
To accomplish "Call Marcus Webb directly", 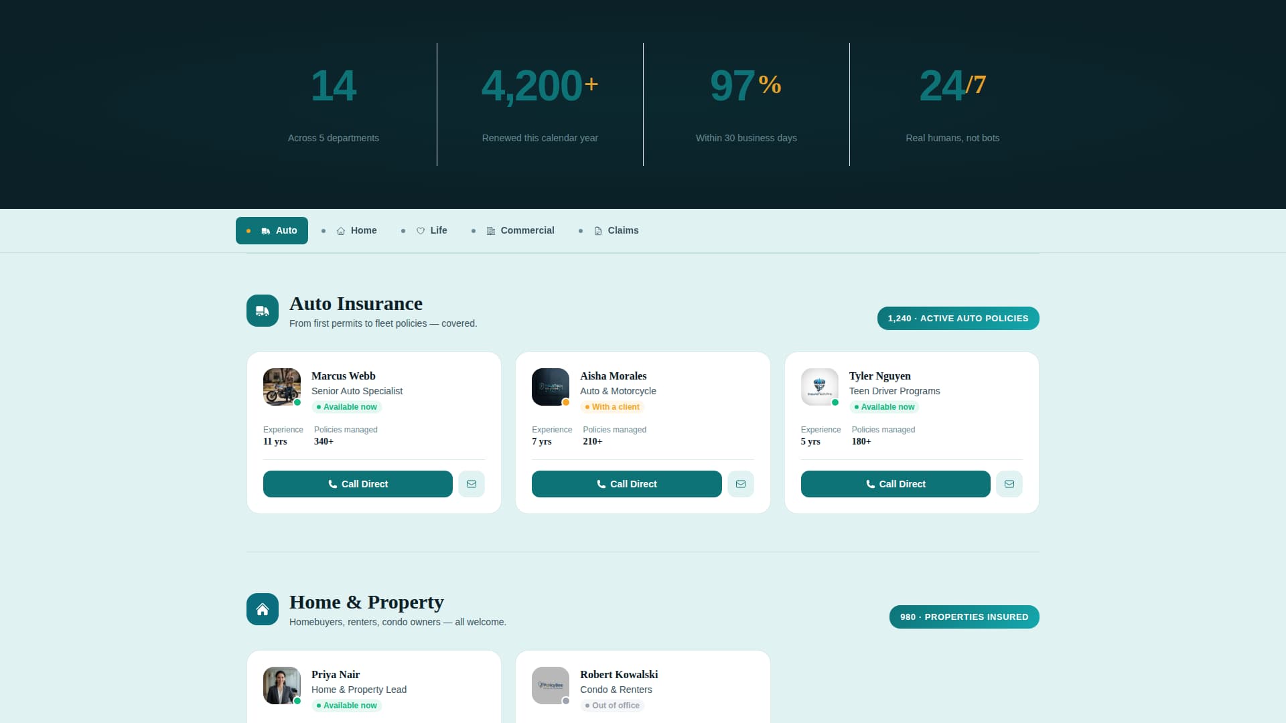I will tap(358, 484).
